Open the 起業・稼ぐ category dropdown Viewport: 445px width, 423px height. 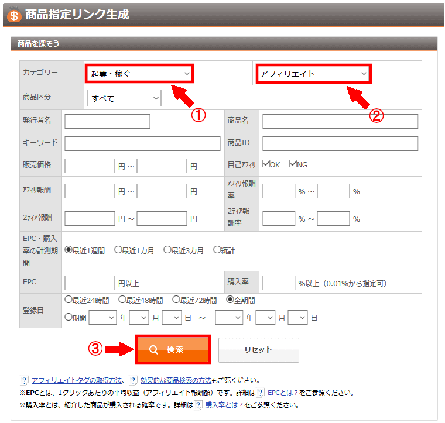pos(139,74)
